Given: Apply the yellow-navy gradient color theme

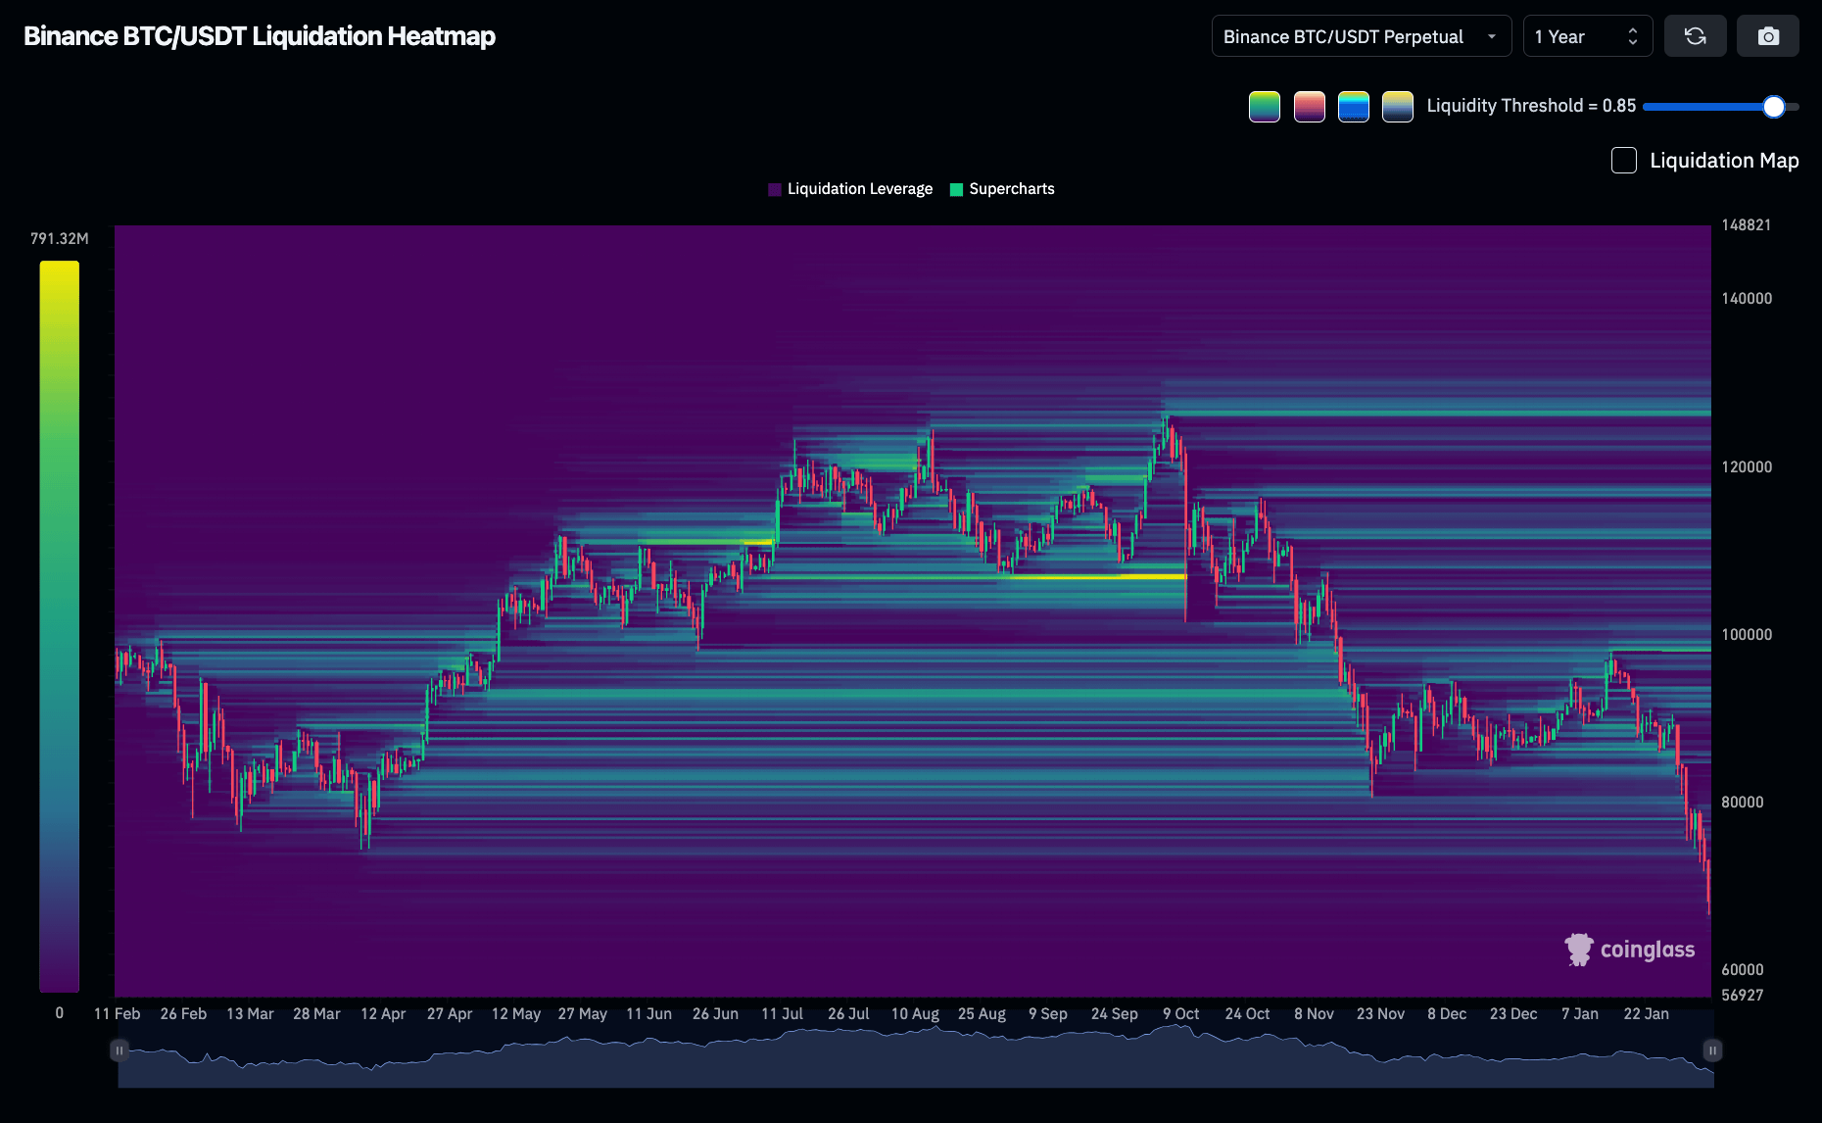Looking at the screenshot, I should click(x=1397, y=106).
